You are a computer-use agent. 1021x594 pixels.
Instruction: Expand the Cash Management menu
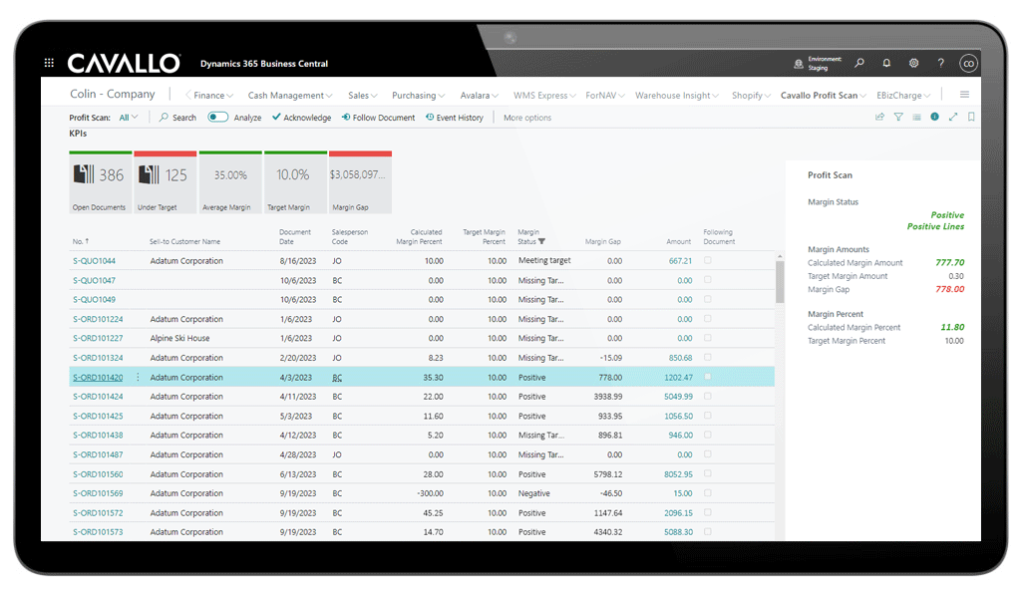(290, 95)
